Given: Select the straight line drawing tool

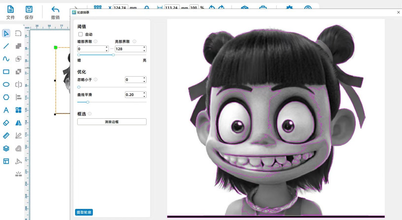Looking at the screenshot, I should click(x=6, y=46).
